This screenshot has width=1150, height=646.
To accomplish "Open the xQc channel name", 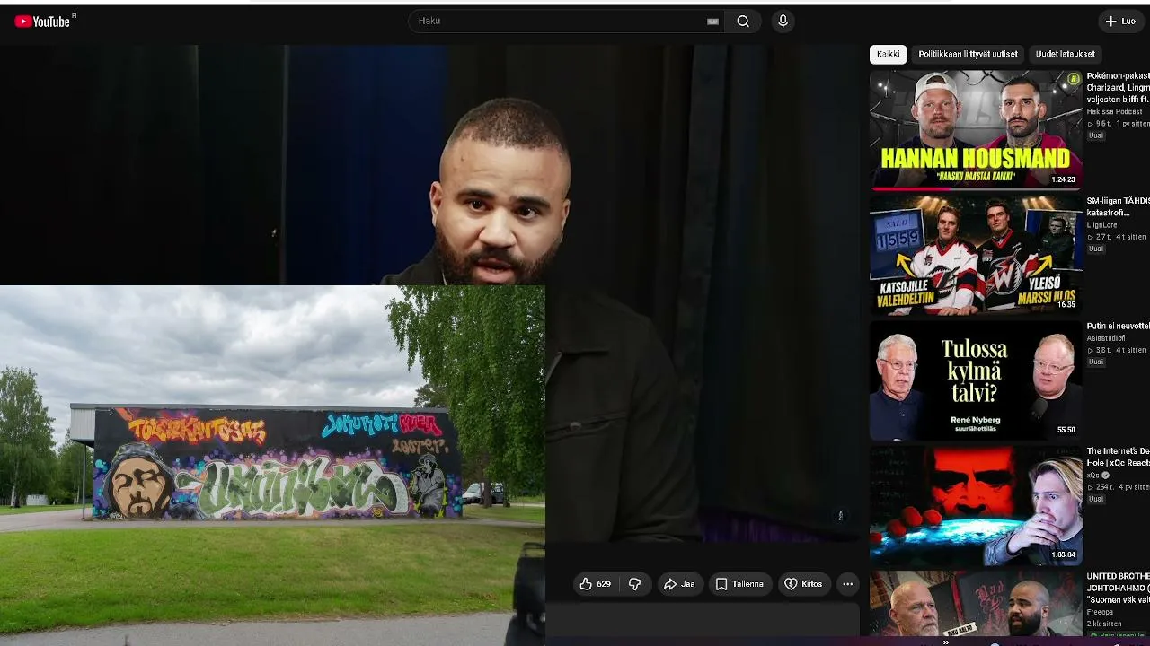I will point(1092,476).
